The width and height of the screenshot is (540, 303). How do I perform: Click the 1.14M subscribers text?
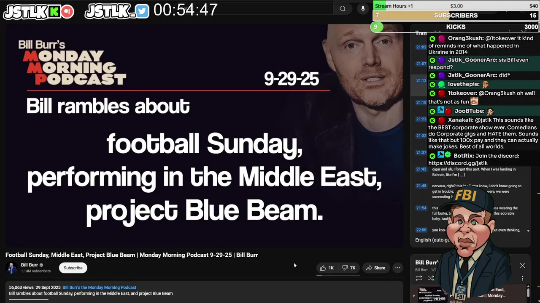[36, 271]
